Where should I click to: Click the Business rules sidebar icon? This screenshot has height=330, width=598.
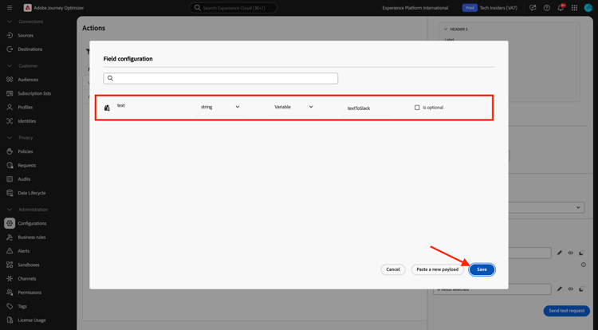[x=10, y=237]
